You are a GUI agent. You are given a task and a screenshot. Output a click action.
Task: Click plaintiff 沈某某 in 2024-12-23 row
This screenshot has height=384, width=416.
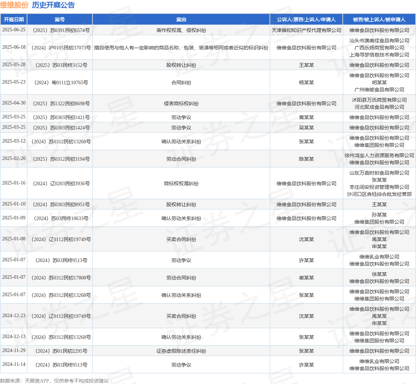[306, 316]
